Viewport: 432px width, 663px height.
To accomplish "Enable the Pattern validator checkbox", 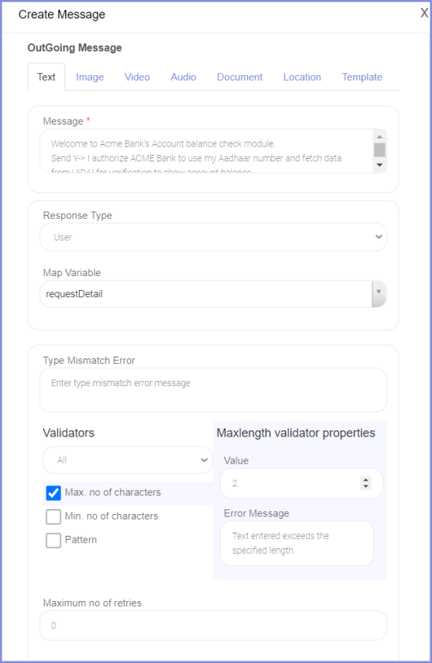I will [x=53, y=540].
